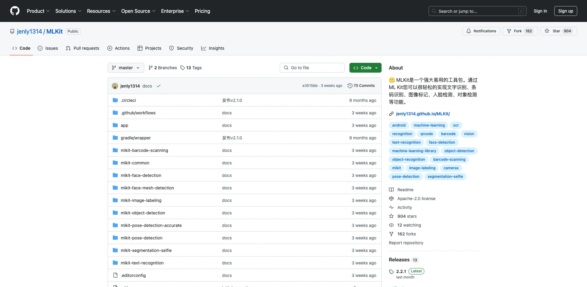Click the Pricing link

pos(202,11)
